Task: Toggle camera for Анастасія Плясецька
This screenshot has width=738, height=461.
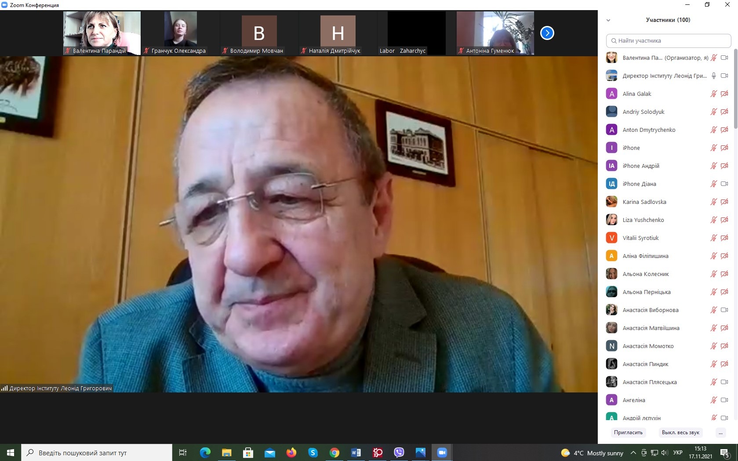Action: [724, 382]
